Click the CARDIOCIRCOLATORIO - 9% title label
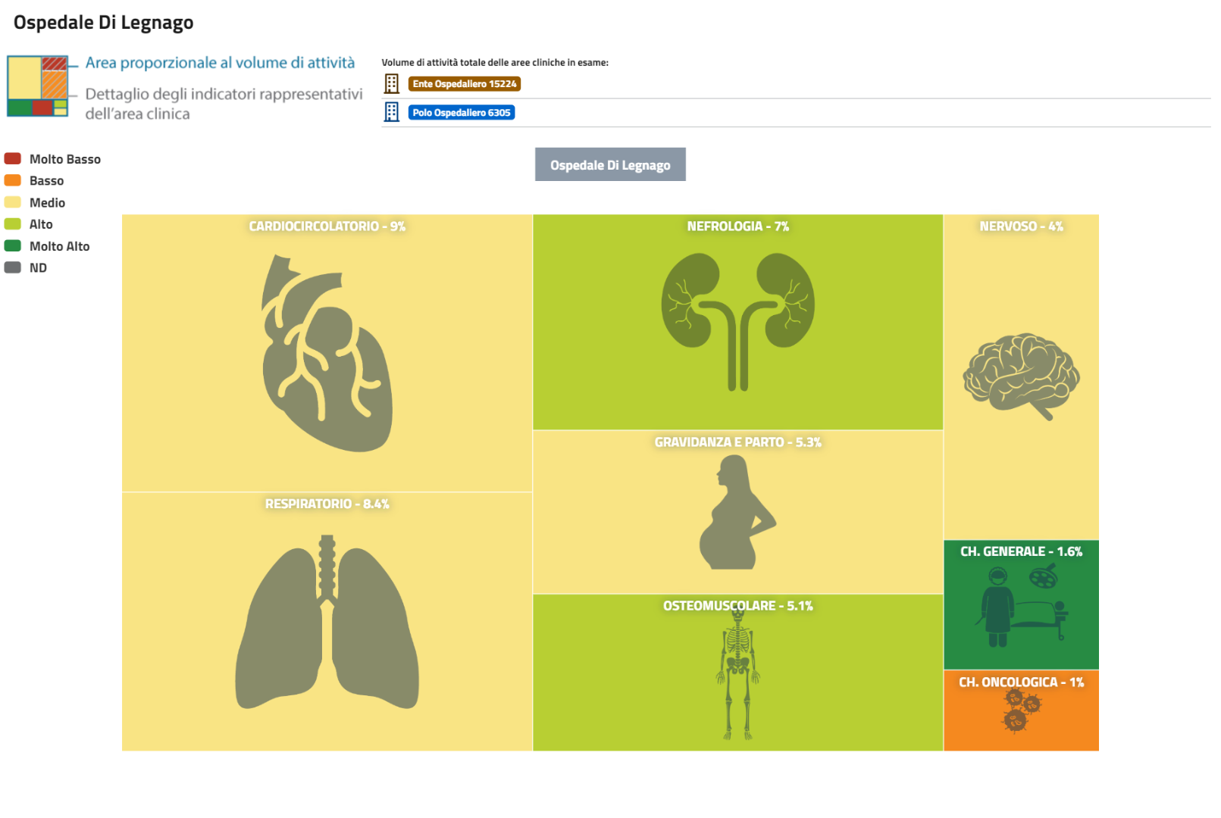 (x=327, y=226)
